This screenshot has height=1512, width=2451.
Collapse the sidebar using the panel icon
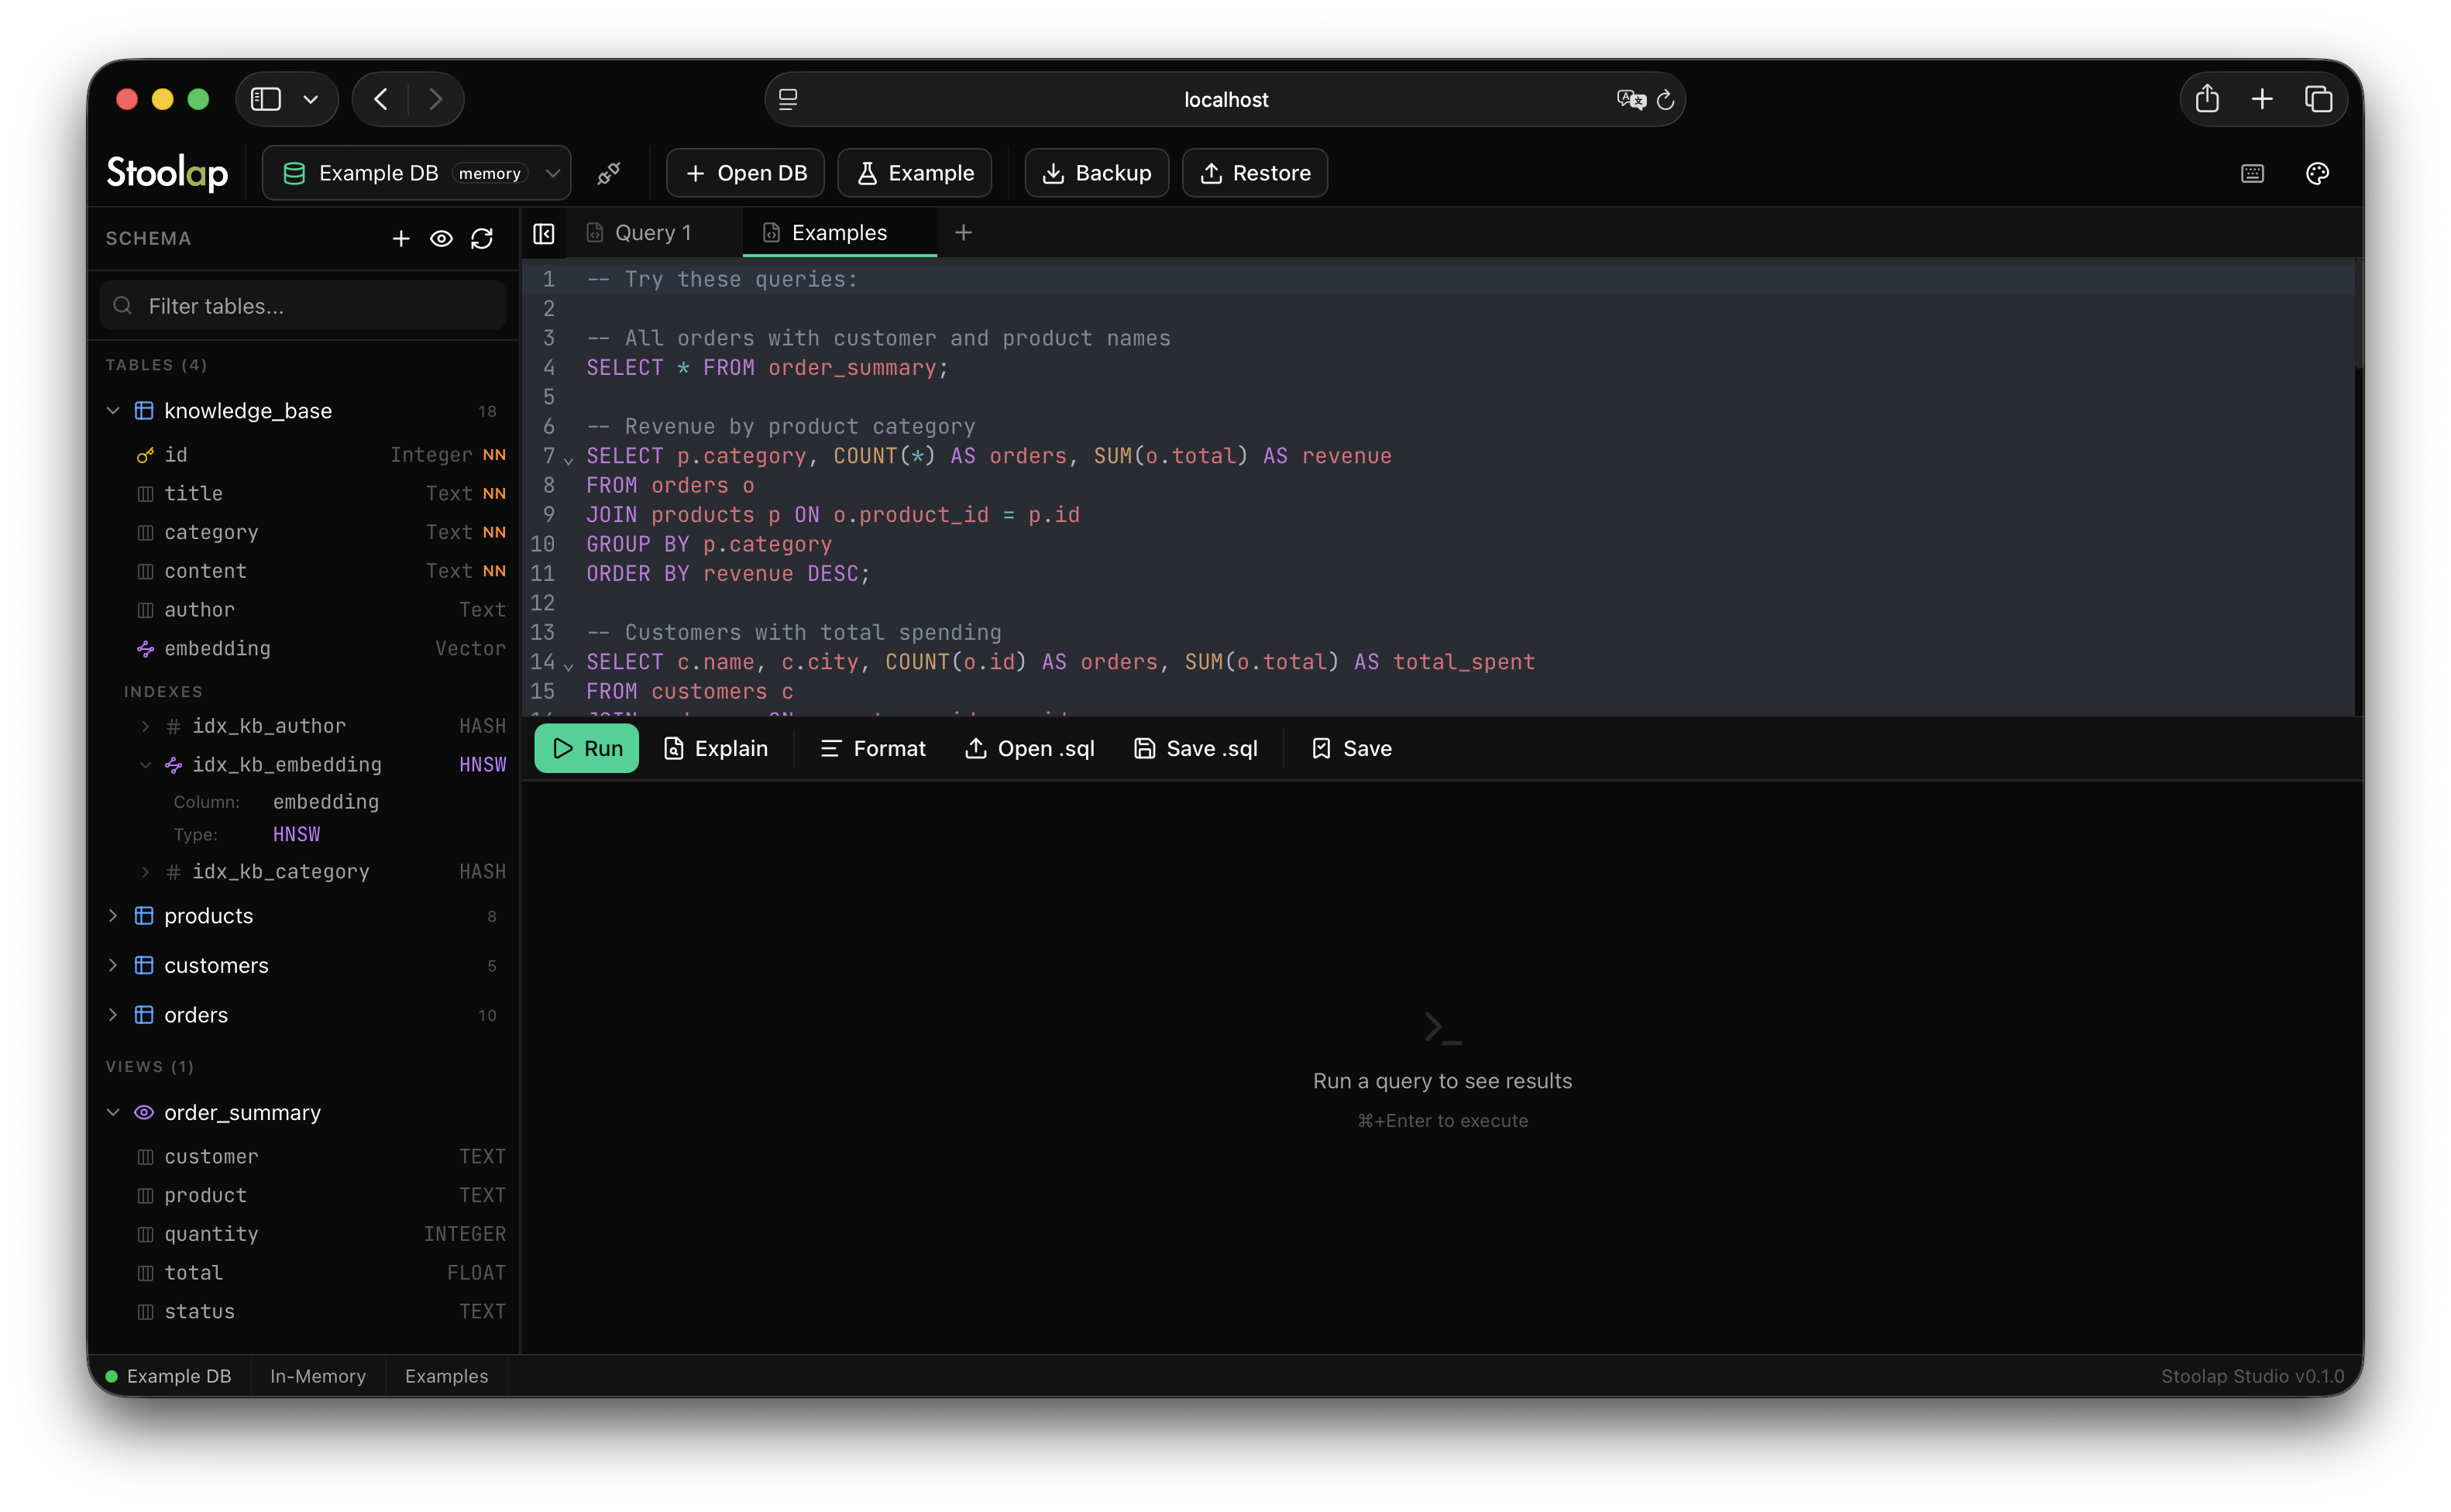(544, 233)
